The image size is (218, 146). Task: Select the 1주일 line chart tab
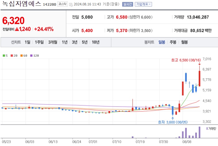pyautogui.click(x=39, y=42)
